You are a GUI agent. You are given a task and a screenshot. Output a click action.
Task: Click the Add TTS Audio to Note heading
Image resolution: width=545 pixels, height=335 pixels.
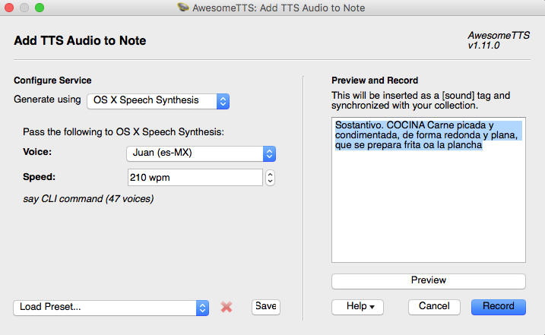coord(80,41)
